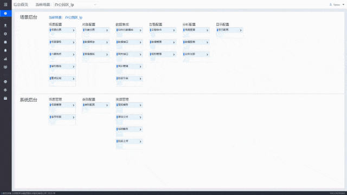Expand the chevron on the 同步管理 card
The width and height of the screenshot is (347, 195).
[140, 67]
